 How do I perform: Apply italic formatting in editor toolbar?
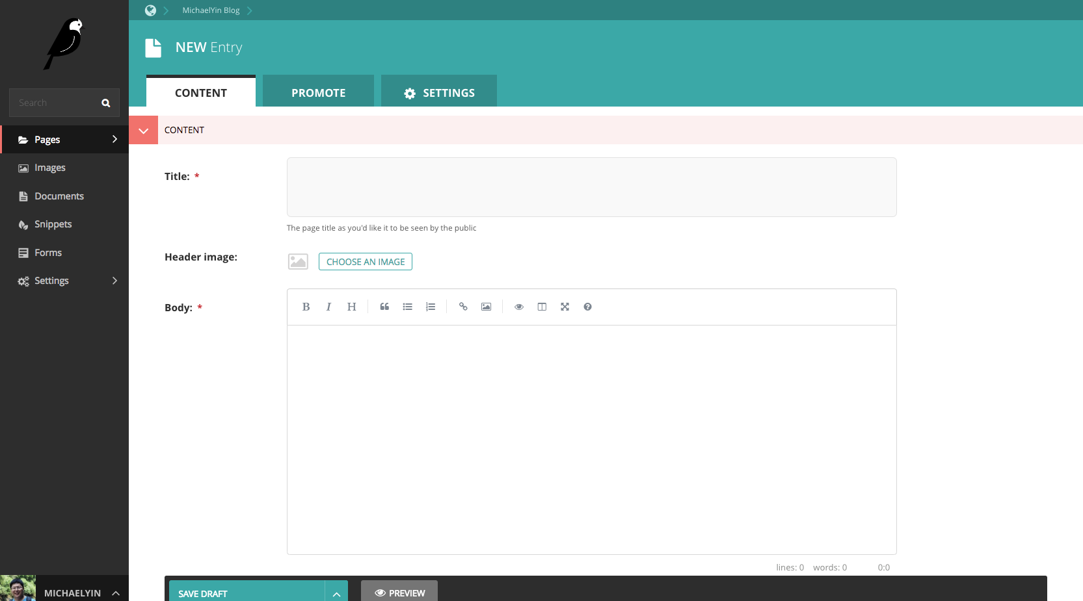click(x=328, y=307)
